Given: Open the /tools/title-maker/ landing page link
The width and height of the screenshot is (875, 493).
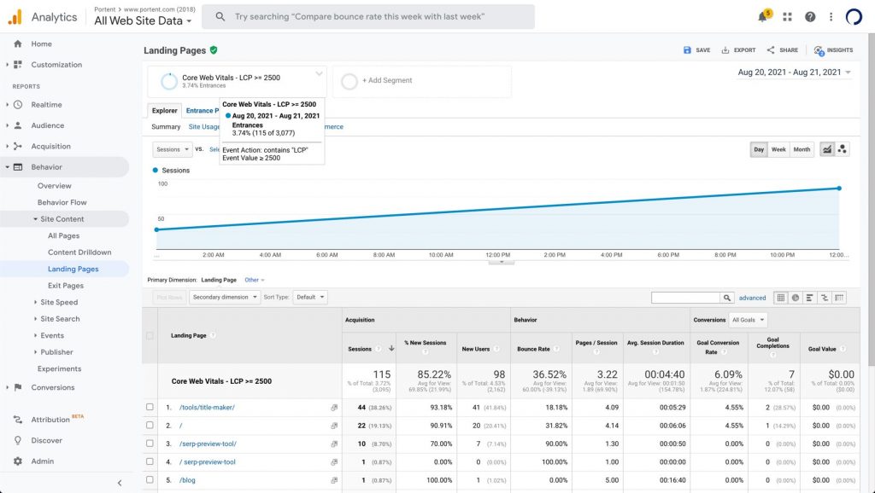Looking at the screenshot, I should [207, 408].
